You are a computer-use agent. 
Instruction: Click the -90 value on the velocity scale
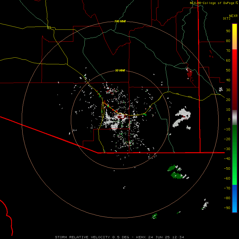(227, 208)
